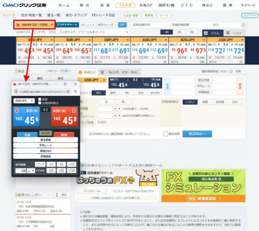Open the 経済カレンダー toolbar button
The height and width of the screenshot is (231, 259).
[107, 25]
